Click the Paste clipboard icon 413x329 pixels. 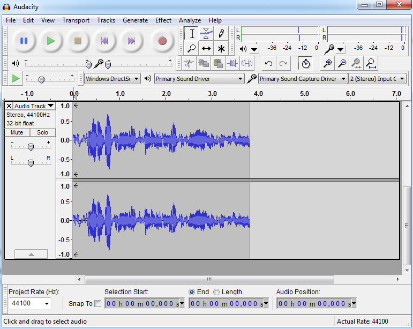pos(218,63)
